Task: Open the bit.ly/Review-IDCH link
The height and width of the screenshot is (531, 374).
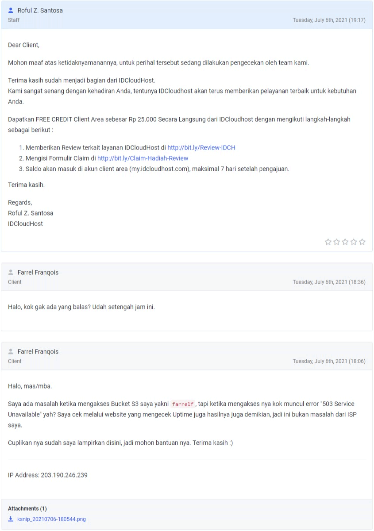Action: [x=201, y=147]
